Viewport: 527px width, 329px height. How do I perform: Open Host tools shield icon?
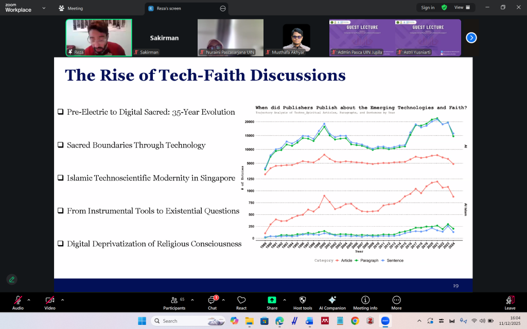(303, 300)
